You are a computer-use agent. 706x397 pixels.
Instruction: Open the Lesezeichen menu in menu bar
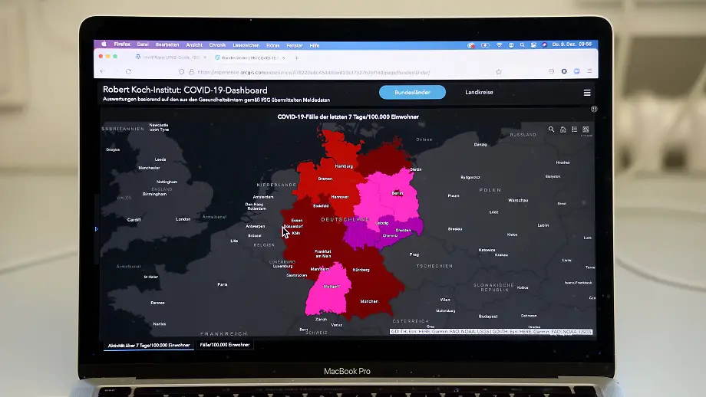[247, 45]
